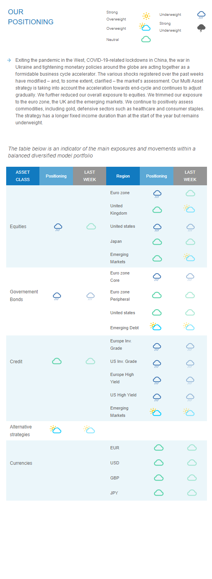Click US High Yield positioning rain icon

(157, 397)
